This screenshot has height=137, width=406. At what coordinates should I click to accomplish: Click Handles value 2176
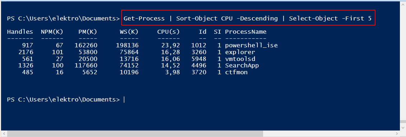coord(25,52)
